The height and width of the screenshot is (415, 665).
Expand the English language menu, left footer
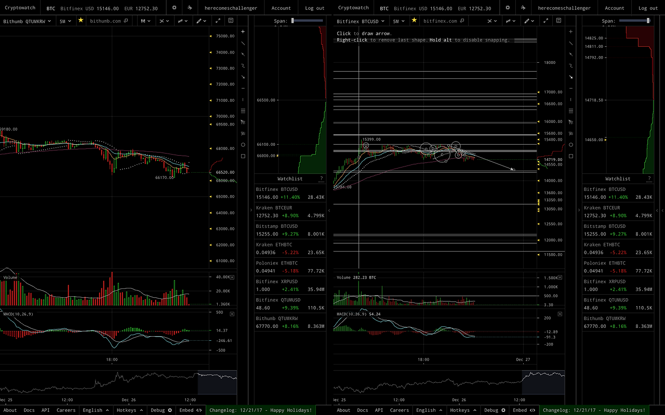[96, 410]
